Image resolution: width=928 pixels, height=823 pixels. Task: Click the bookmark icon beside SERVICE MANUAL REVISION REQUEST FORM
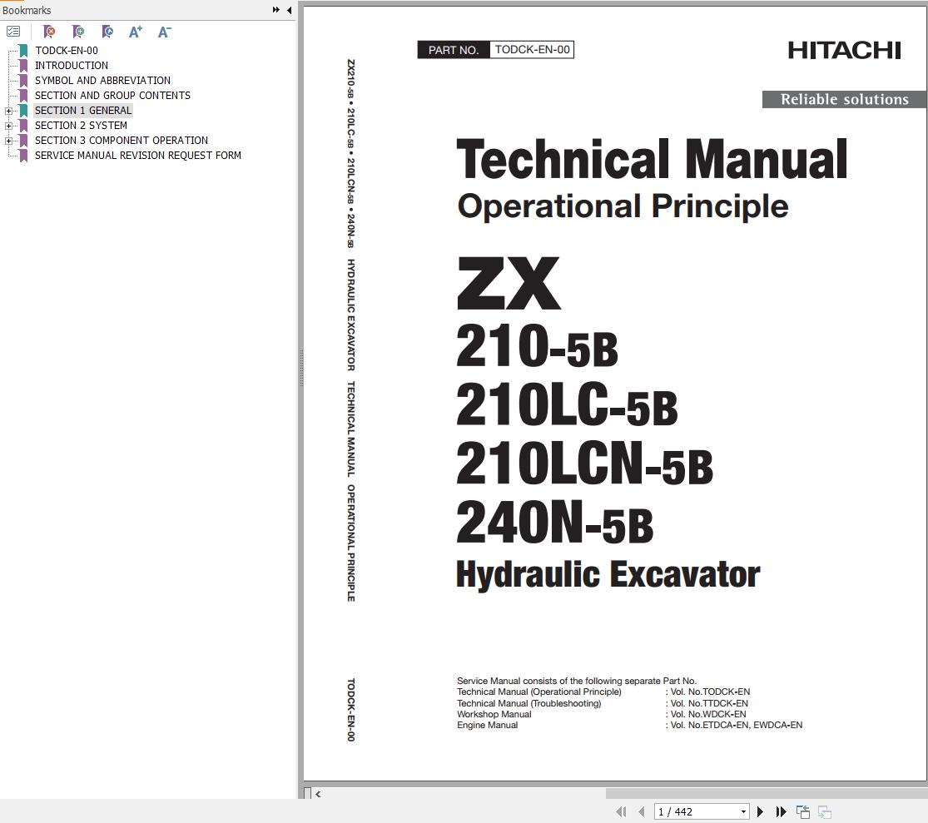pos(23,156)
